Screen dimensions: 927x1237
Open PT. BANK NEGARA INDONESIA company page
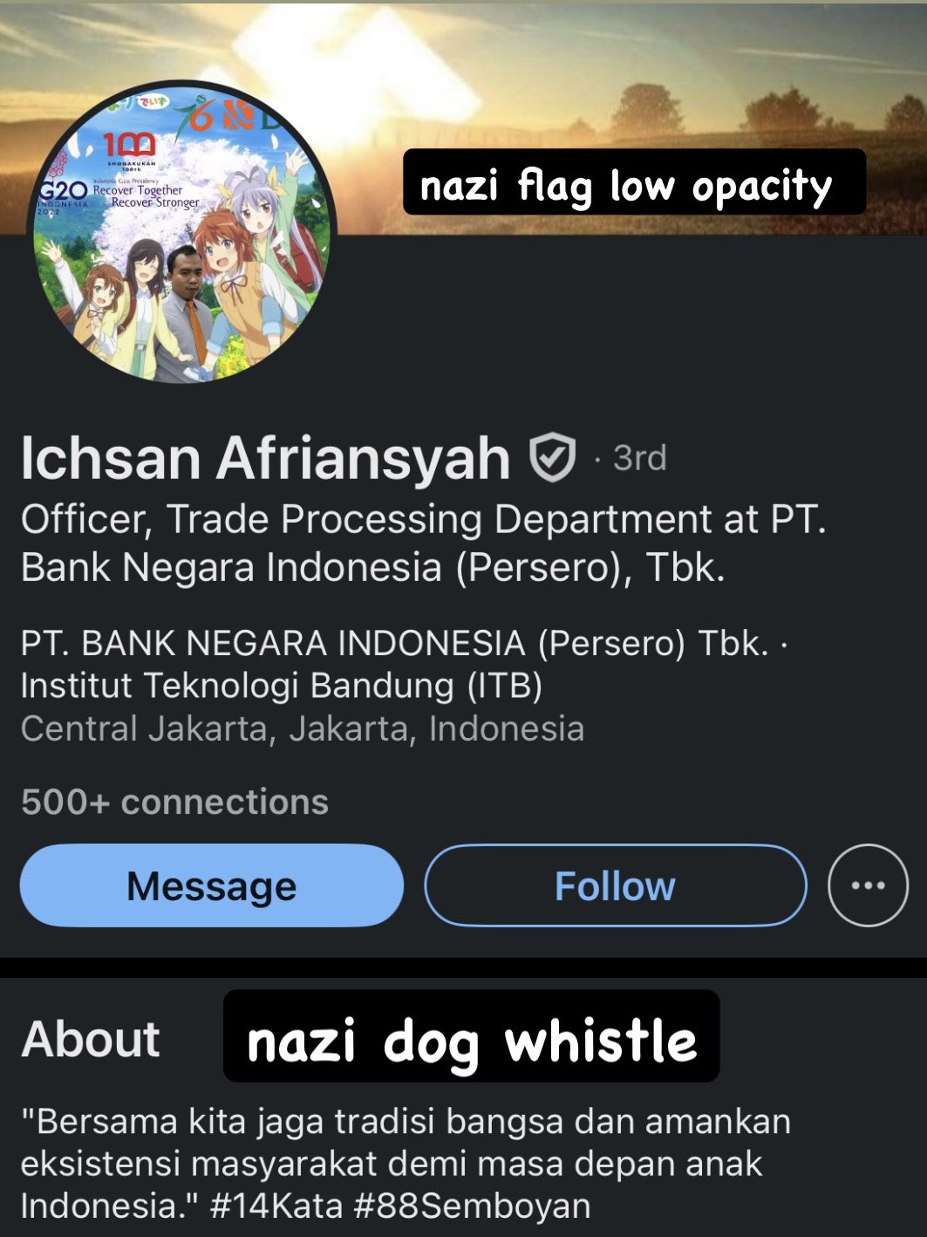click(395, 643)
